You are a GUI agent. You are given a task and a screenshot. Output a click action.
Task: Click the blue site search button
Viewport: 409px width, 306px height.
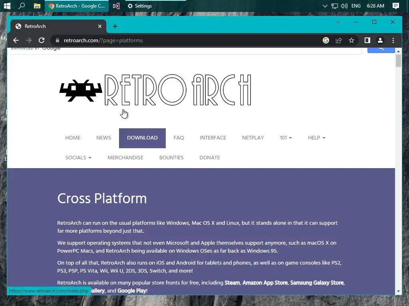point(381,50)
